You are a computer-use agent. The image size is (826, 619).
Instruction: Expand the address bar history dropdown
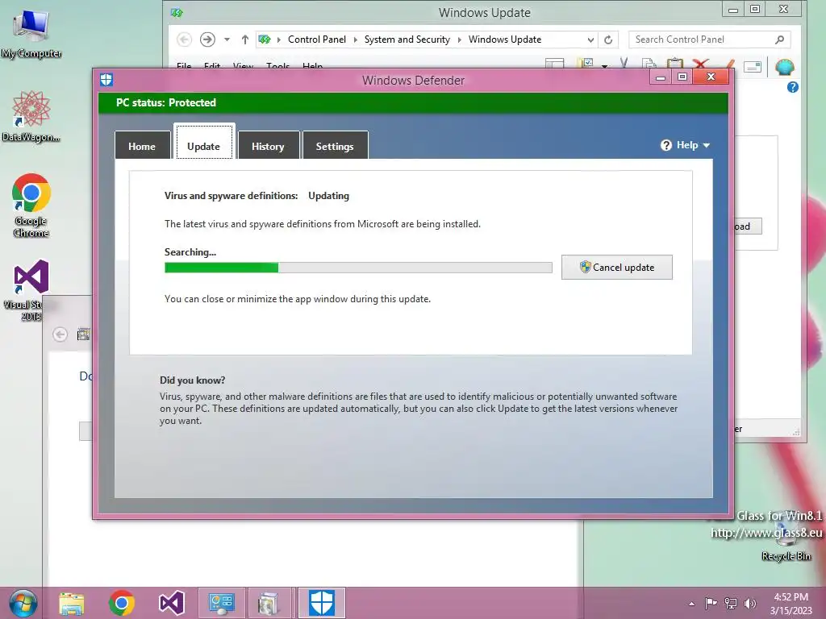click(x=590, y=40)
